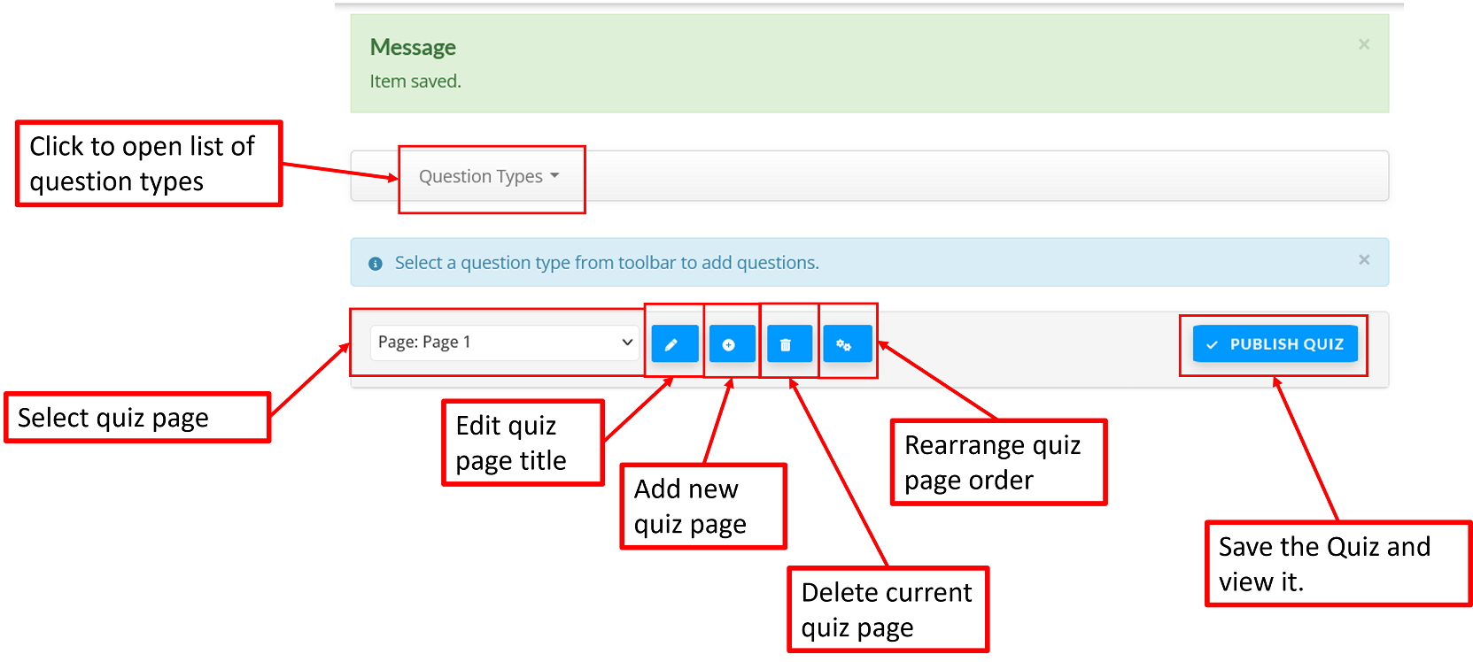Dismiss the Item saved message
The width and height of the screenshot is (1473, 662).
point(1364,44)
